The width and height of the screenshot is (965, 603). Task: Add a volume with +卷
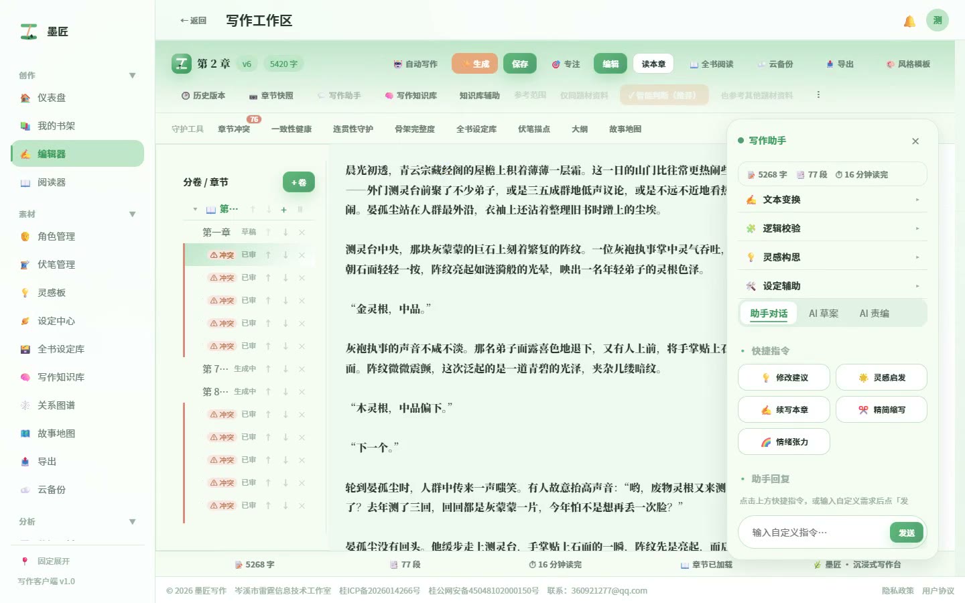[x=299, y=182]
